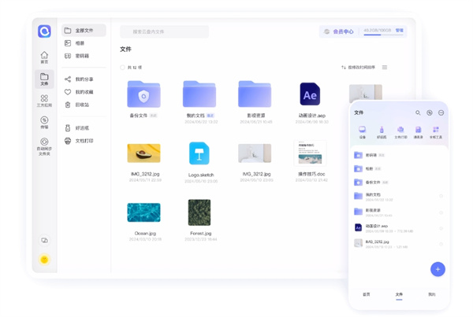Open the 动画设计.aep After Effects file
The image size is (473, 317).
(310, 94)
